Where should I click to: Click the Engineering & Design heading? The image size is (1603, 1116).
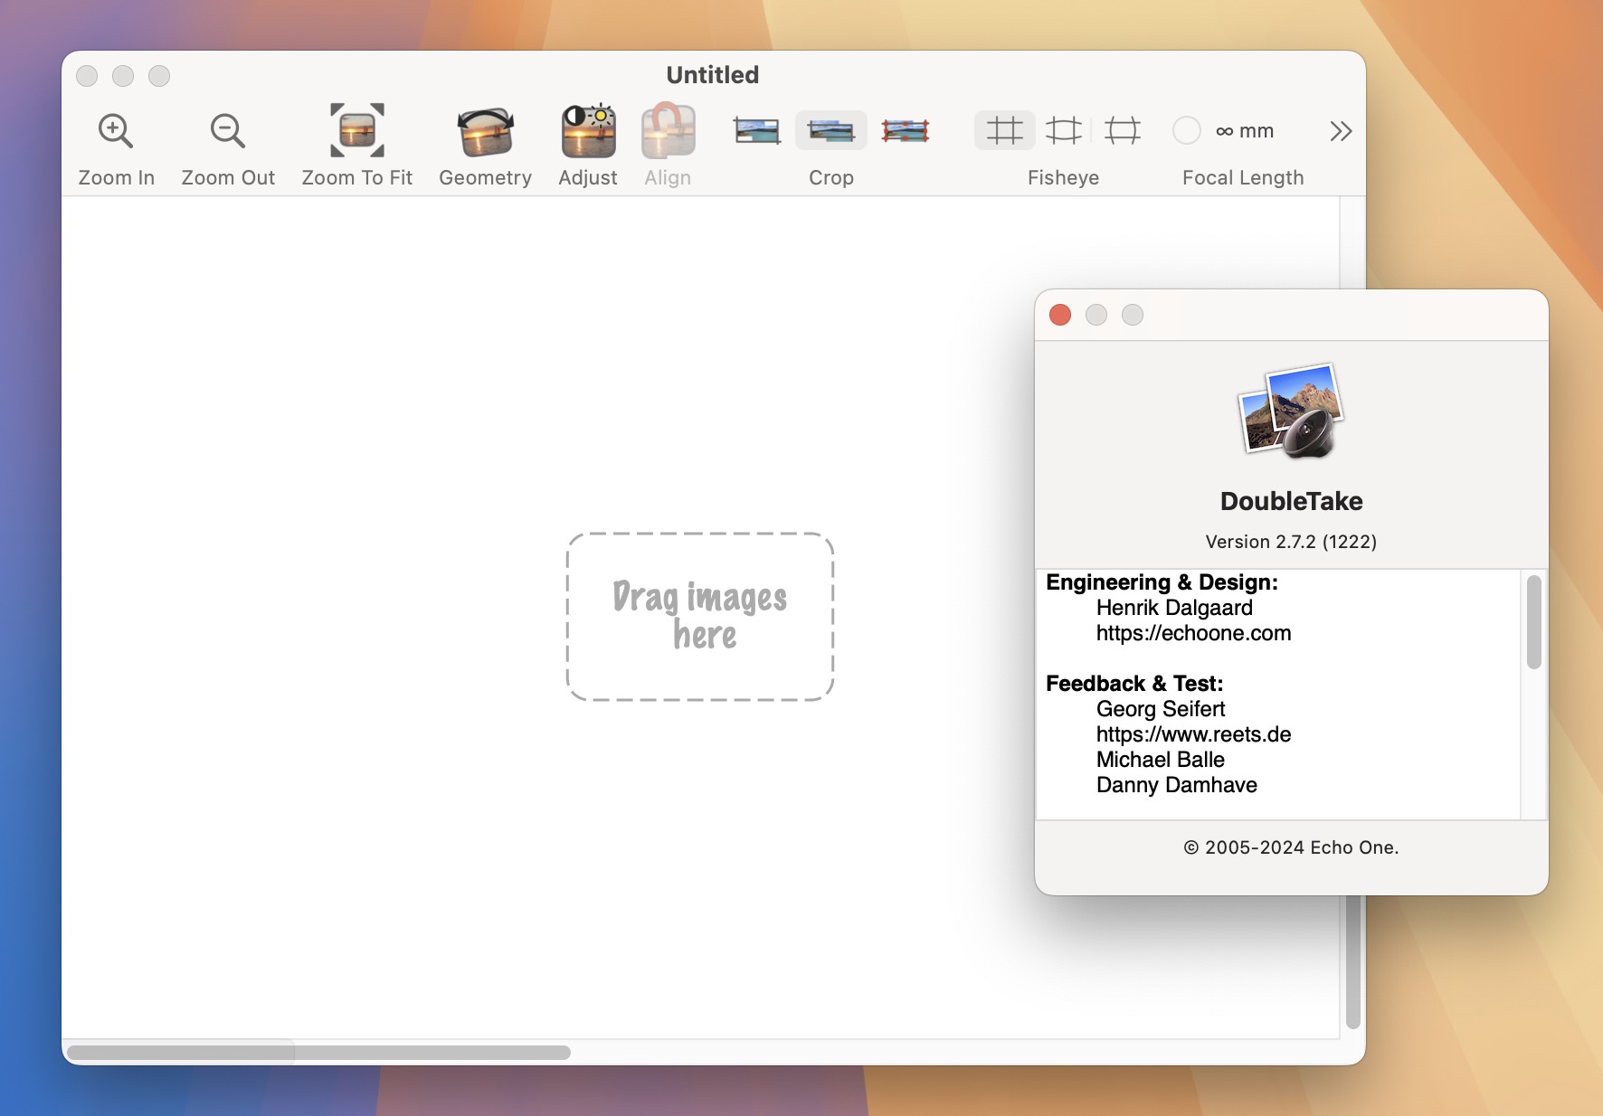pyautogui.click(x=1162, y=582)
